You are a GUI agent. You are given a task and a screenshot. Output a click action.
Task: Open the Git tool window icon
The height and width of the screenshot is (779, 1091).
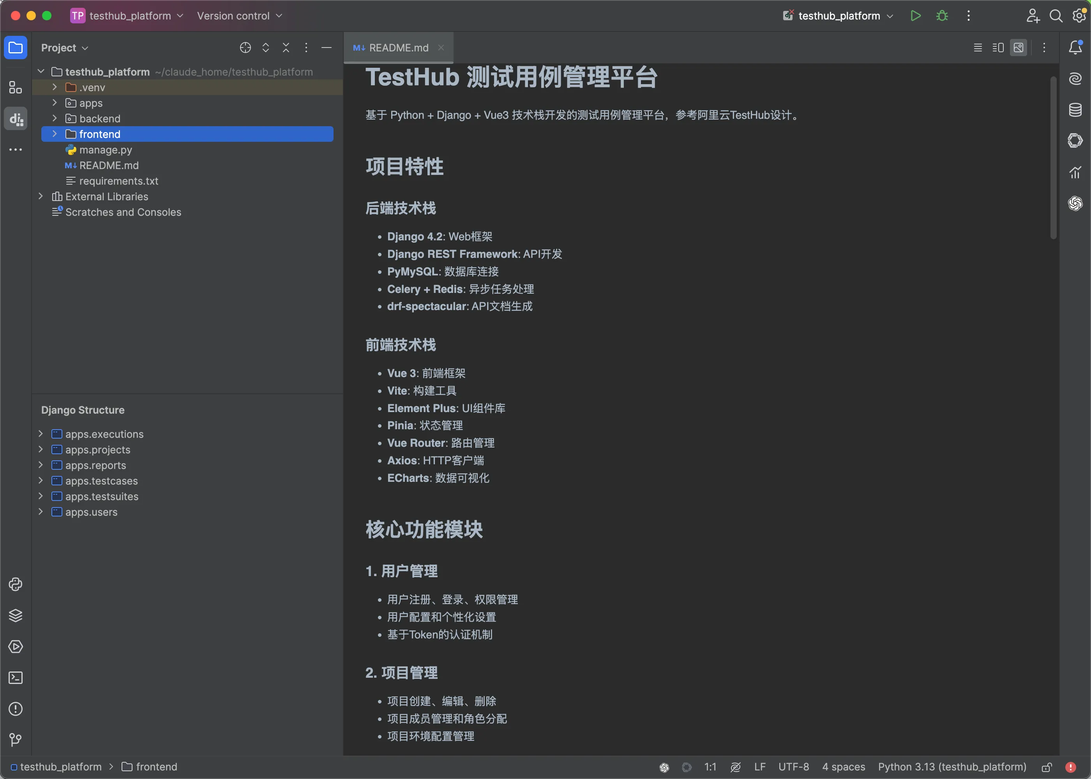(x=15, y=740)
